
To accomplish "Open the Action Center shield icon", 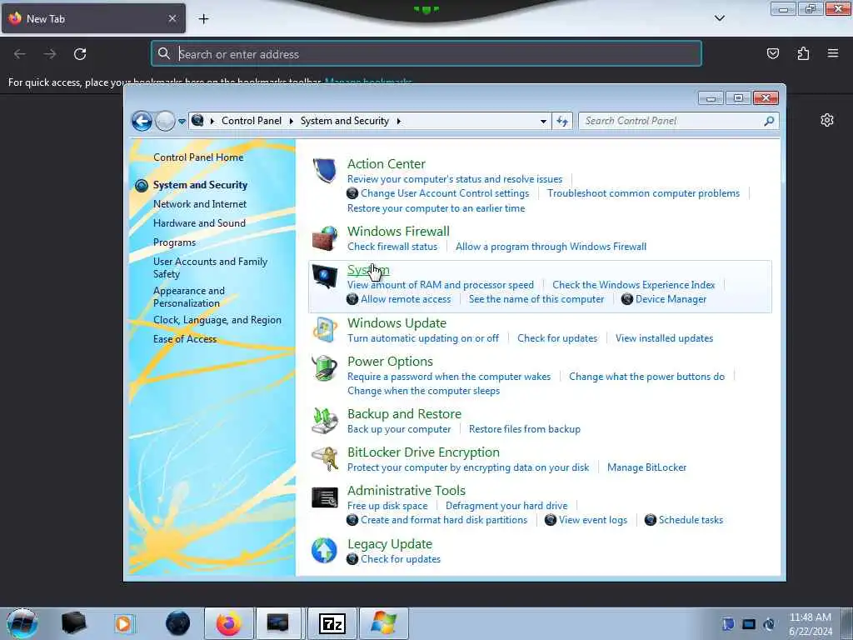I will point(324,170).
